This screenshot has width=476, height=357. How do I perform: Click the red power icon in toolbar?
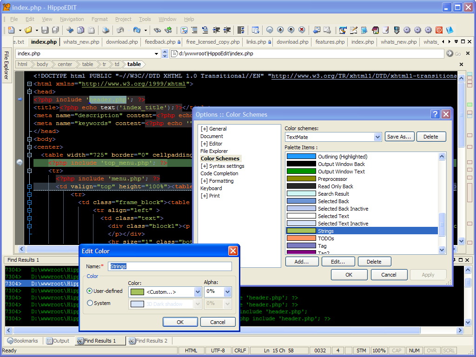point(439,30)
